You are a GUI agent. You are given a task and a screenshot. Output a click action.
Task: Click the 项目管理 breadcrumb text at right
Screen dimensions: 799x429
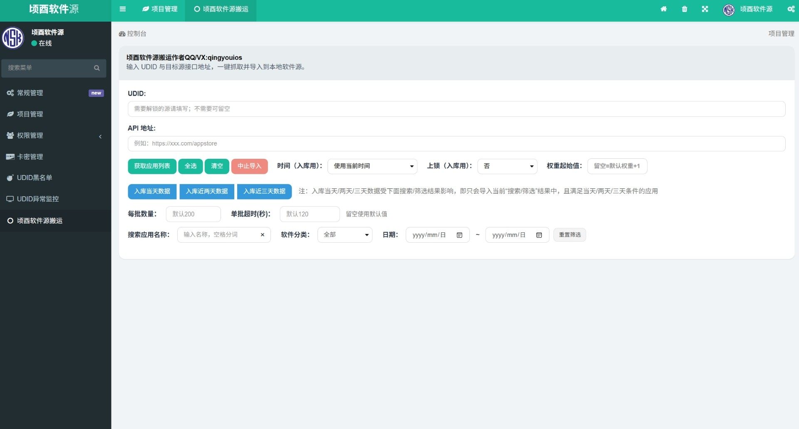[781, 34]
